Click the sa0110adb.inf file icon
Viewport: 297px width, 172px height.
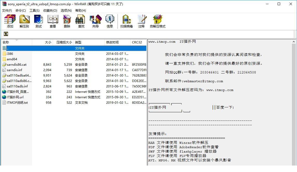(4, 86)
